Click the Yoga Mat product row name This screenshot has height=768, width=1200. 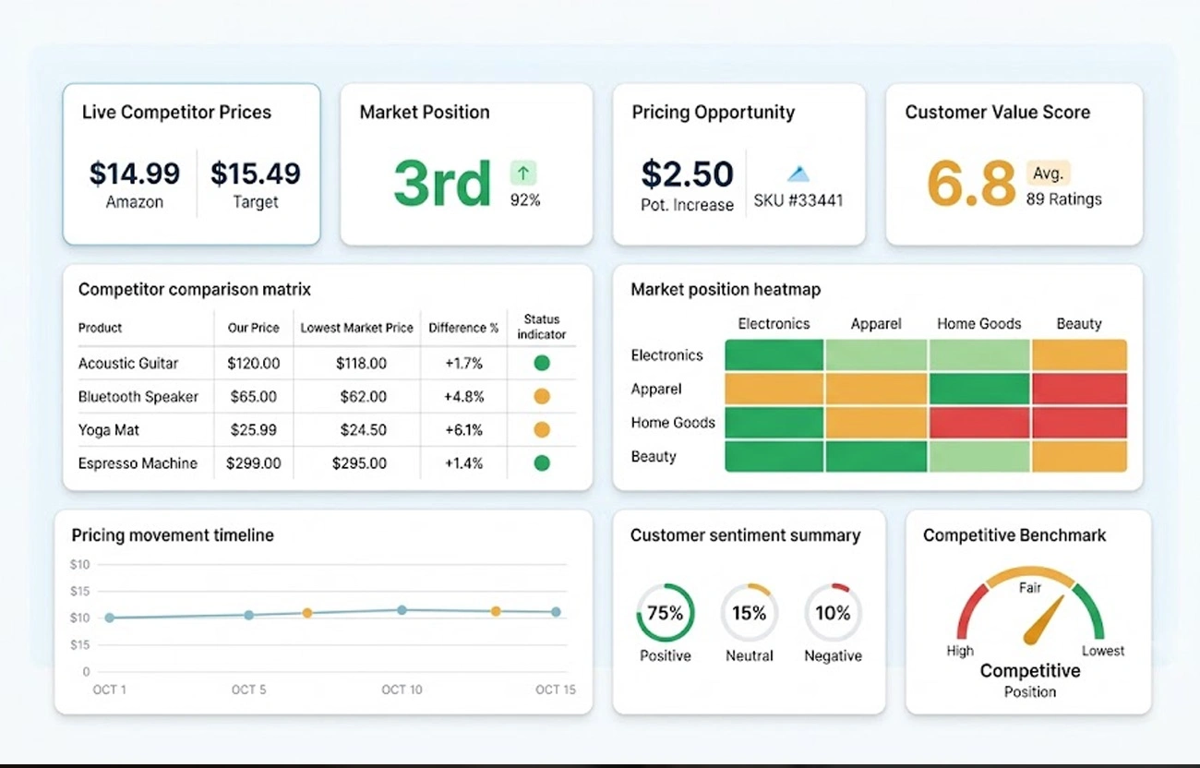pyautogui.click(x=109, y=430)
